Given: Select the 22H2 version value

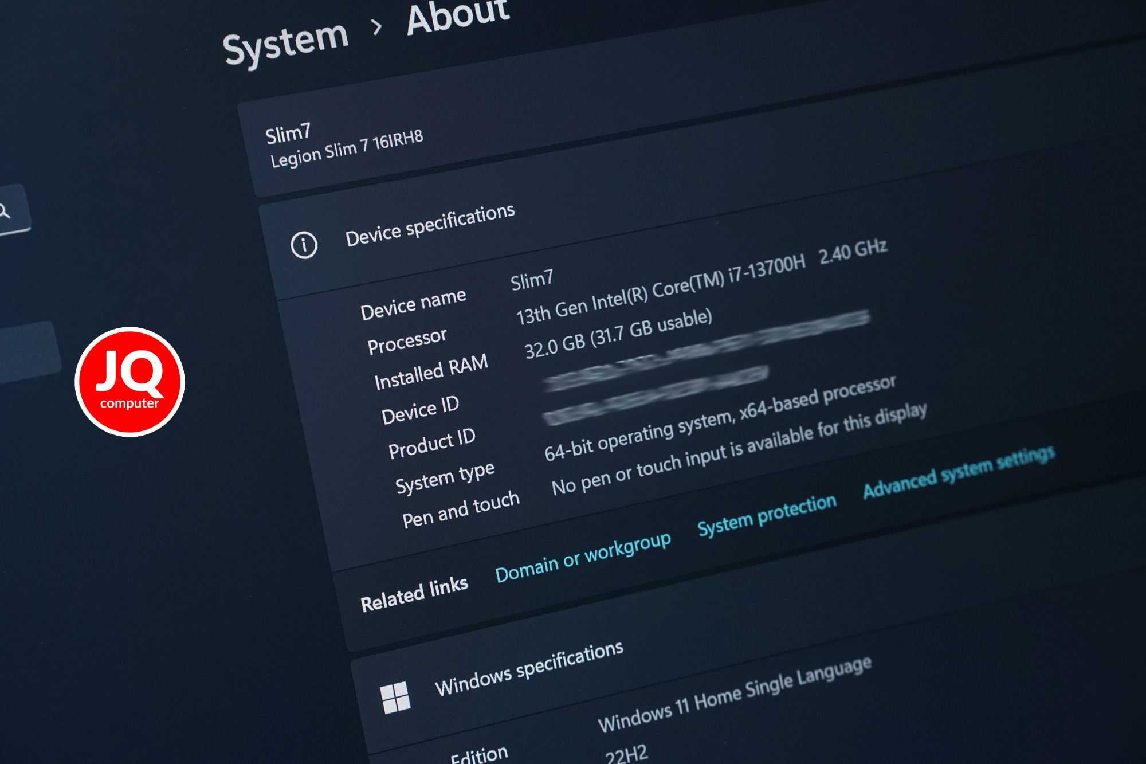Looking at the screenshot, I should 626,754.
